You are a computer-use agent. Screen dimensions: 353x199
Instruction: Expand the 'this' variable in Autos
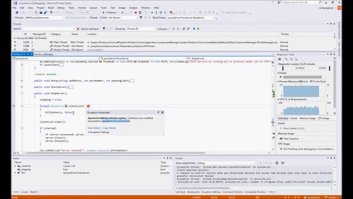pos(15,173)
